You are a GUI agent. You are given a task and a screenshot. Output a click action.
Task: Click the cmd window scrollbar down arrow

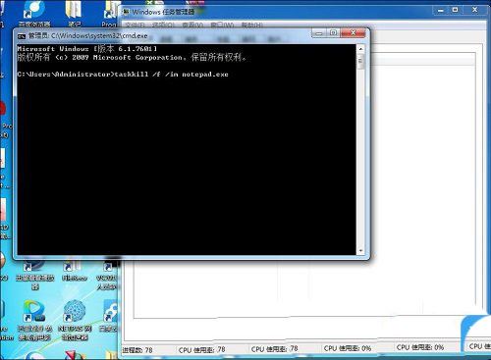(360, 250)
